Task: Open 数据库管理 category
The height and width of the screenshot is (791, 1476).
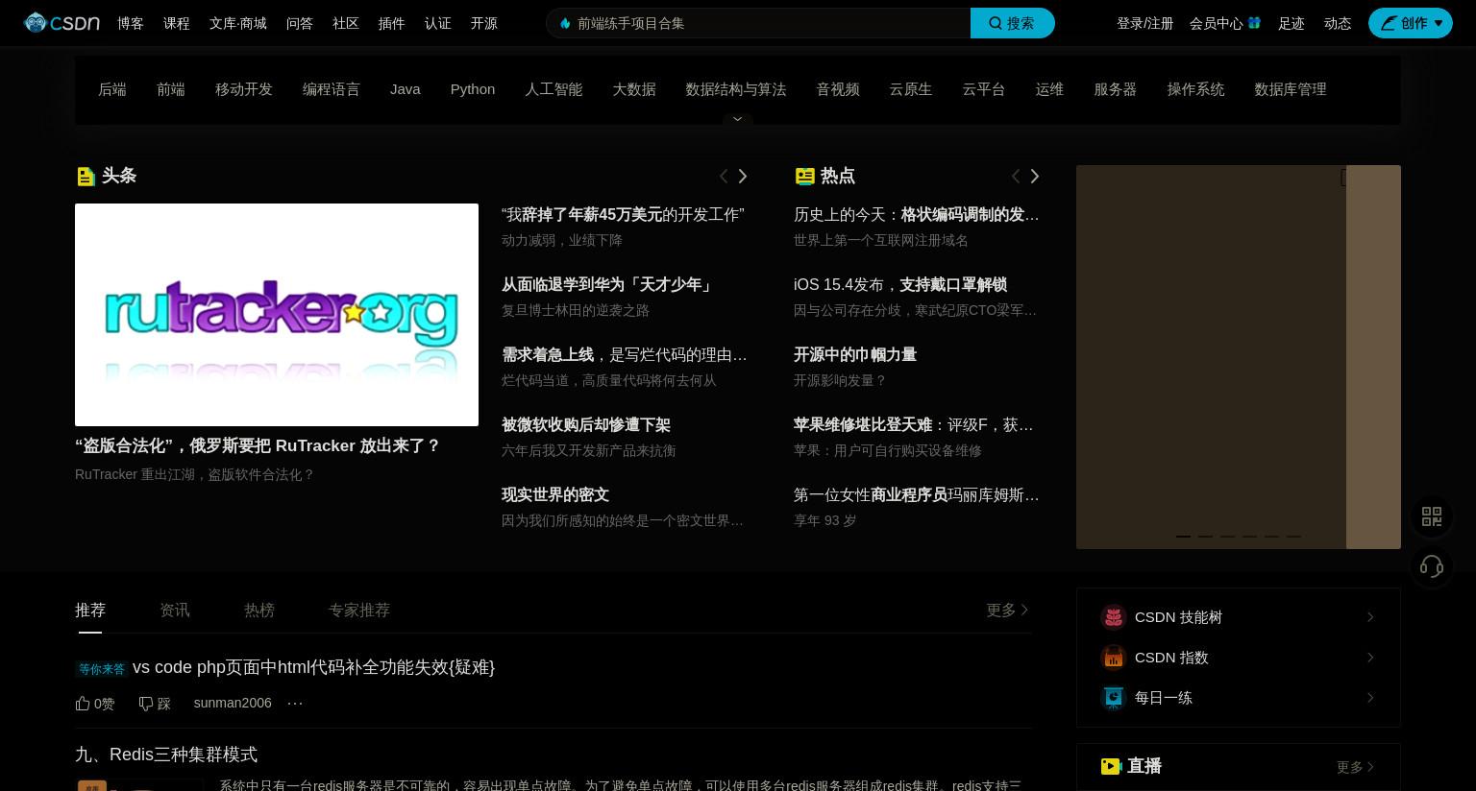Action: (1291, 89)
